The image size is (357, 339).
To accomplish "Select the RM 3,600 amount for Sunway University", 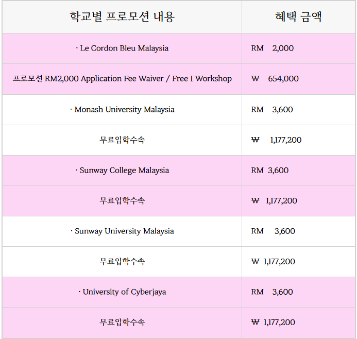I will [x=274, y=231].
